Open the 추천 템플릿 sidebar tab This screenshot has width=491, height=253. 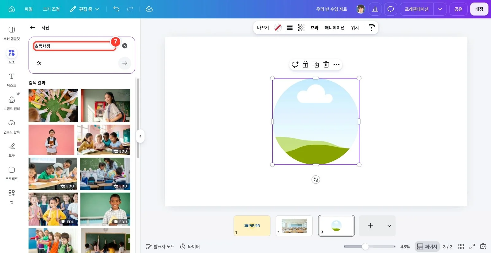click(12, 33)
